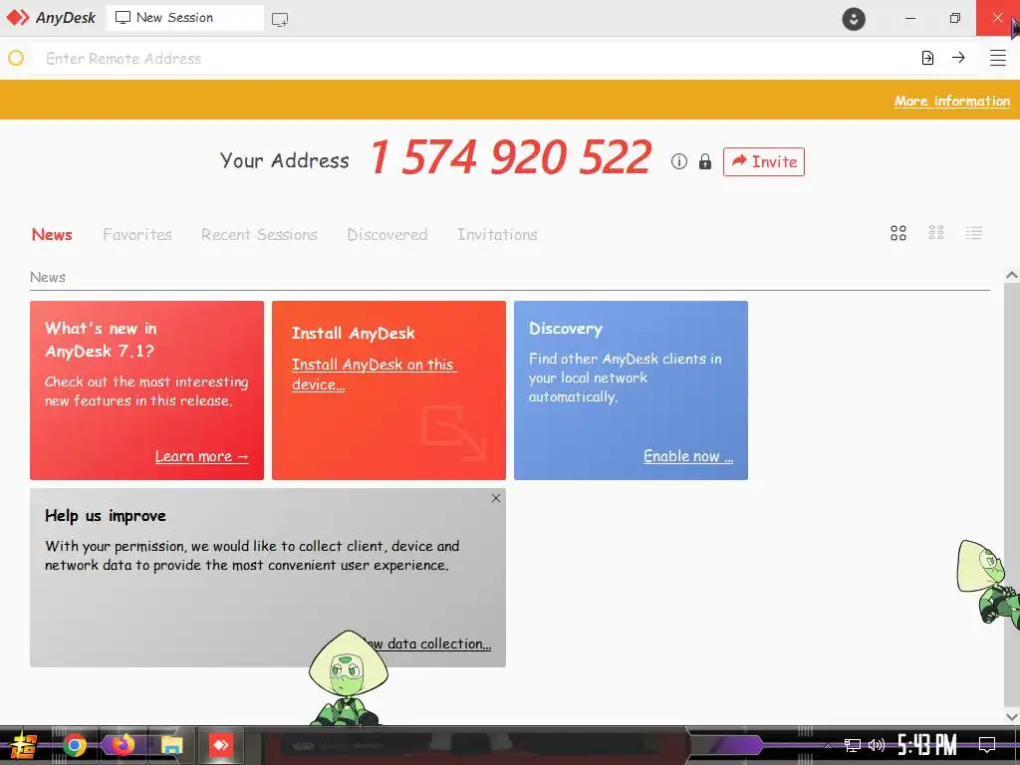Show hidden system tray icons chevron

point(828,745)
